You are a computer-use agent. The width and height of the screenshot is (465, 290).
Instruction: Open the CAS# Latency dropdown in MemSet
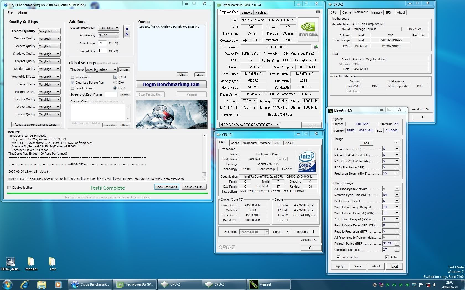click(391, 149)
